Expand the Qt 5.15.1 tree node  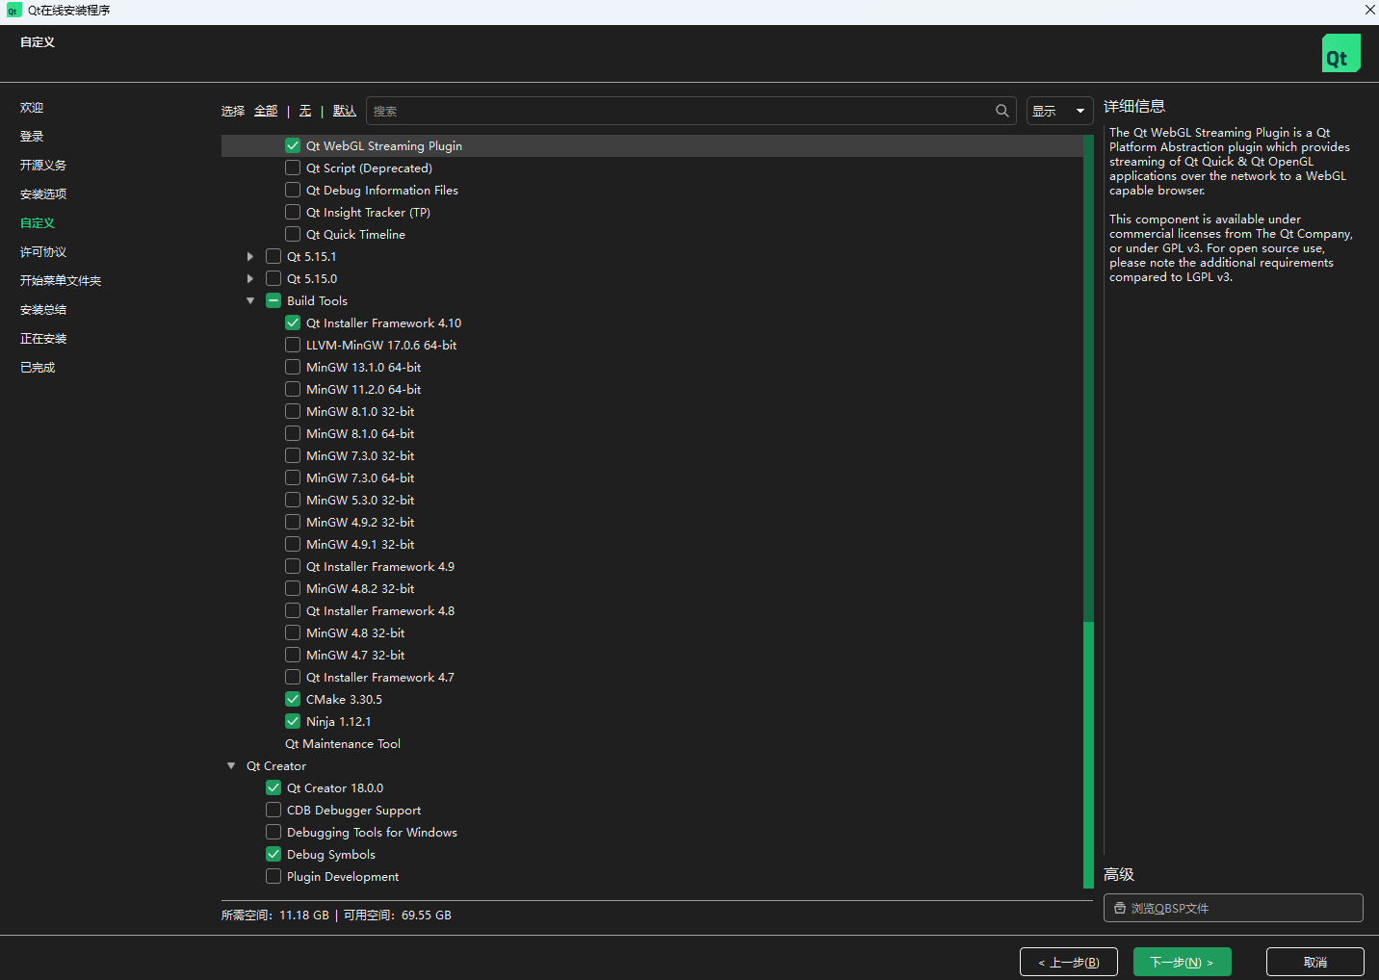pos(250,256)
